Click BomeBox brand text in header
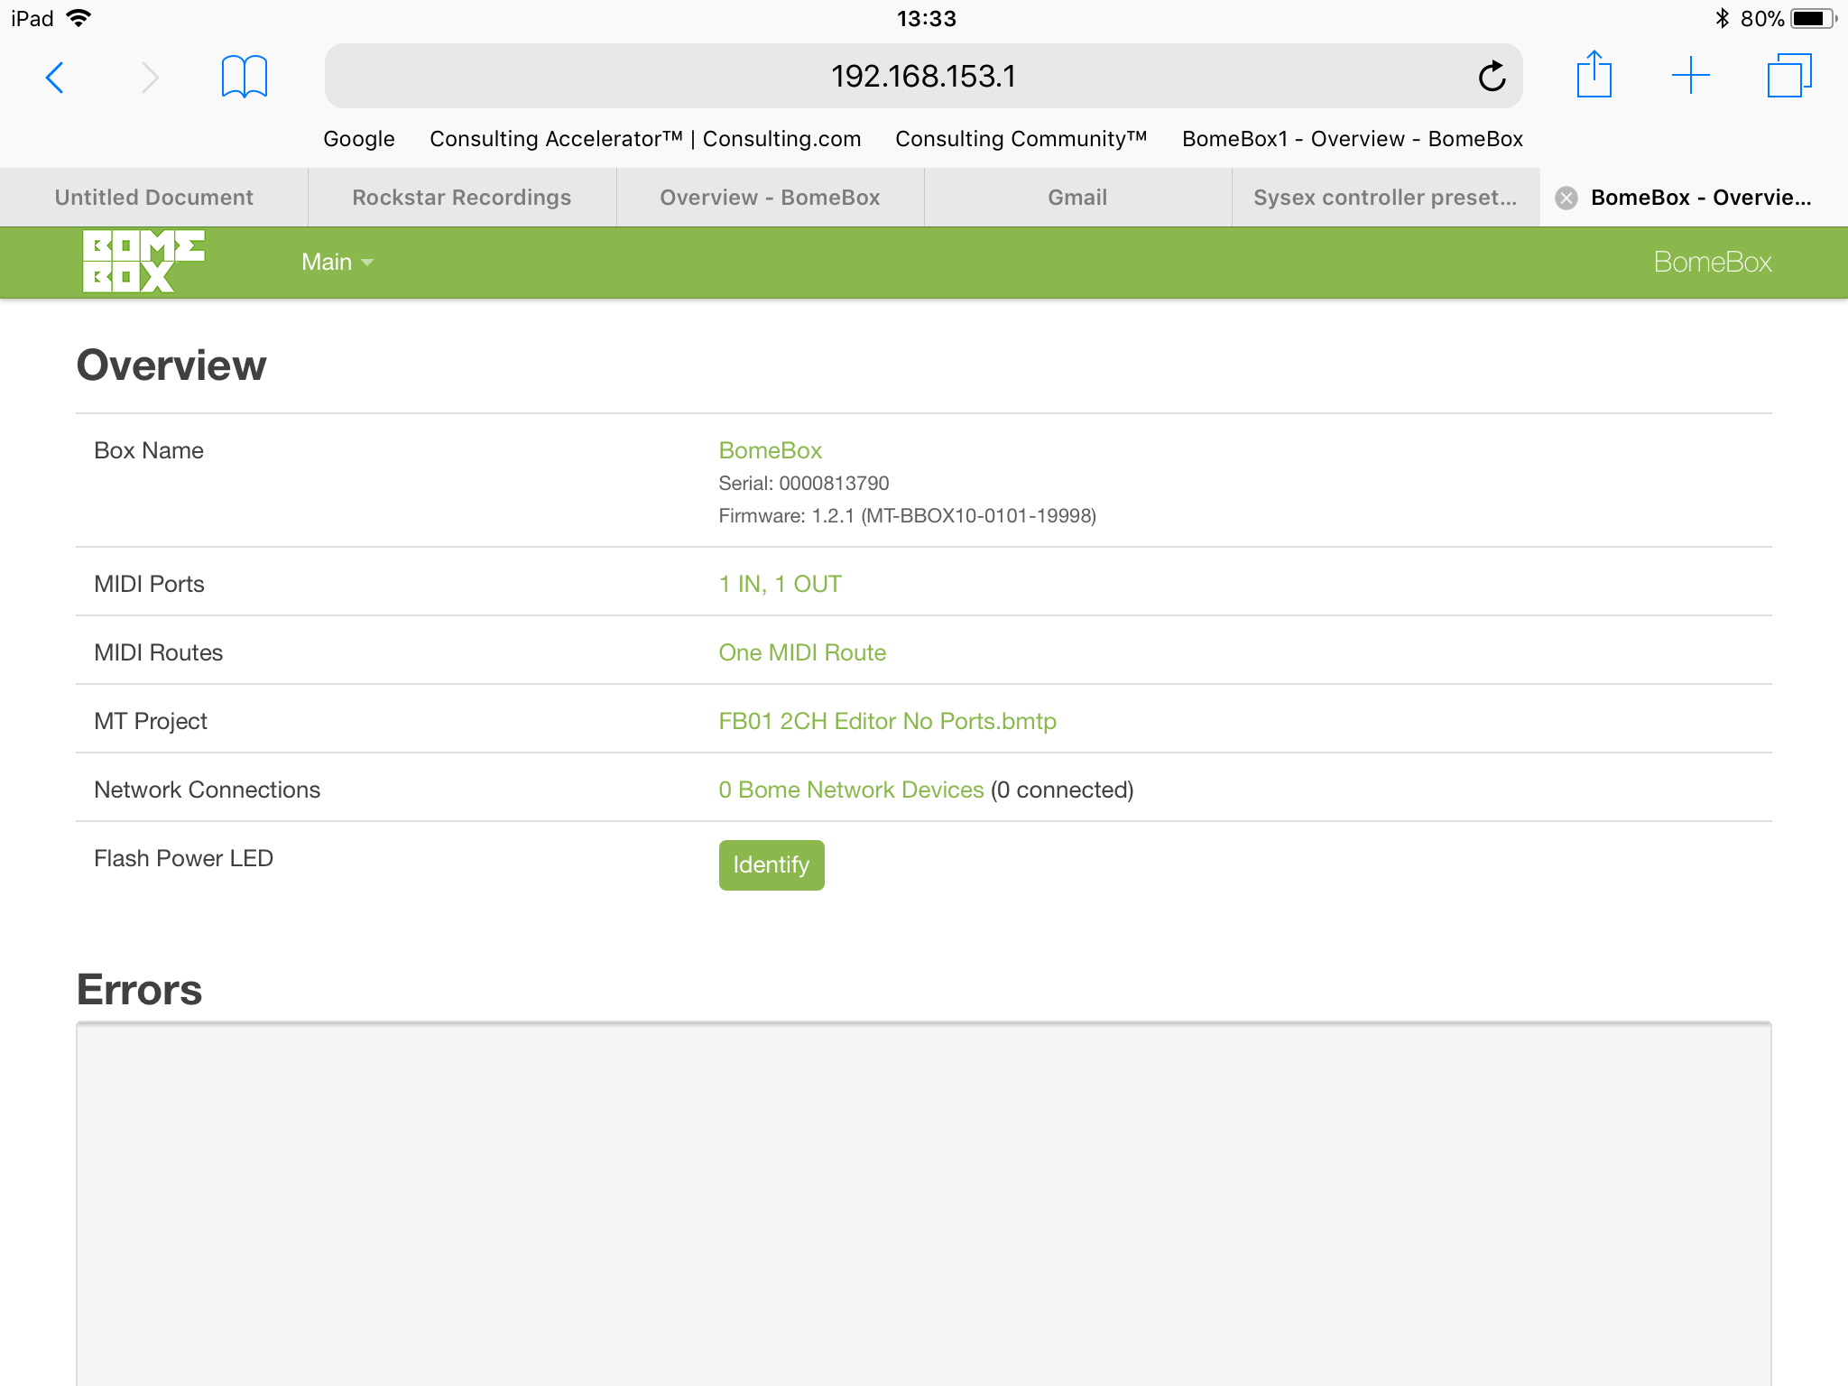 click(1713, 262)
